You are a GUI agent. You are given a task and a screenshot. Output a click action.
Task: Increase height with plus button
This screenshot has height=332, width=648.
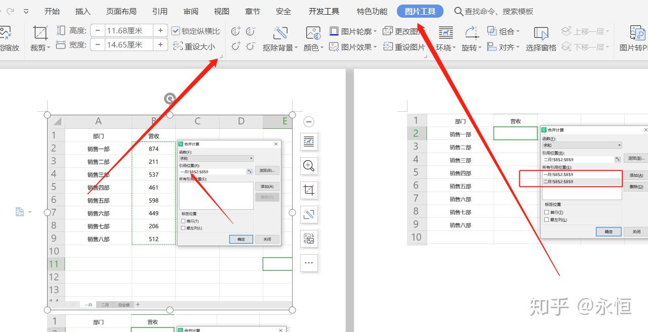(160, 31)
